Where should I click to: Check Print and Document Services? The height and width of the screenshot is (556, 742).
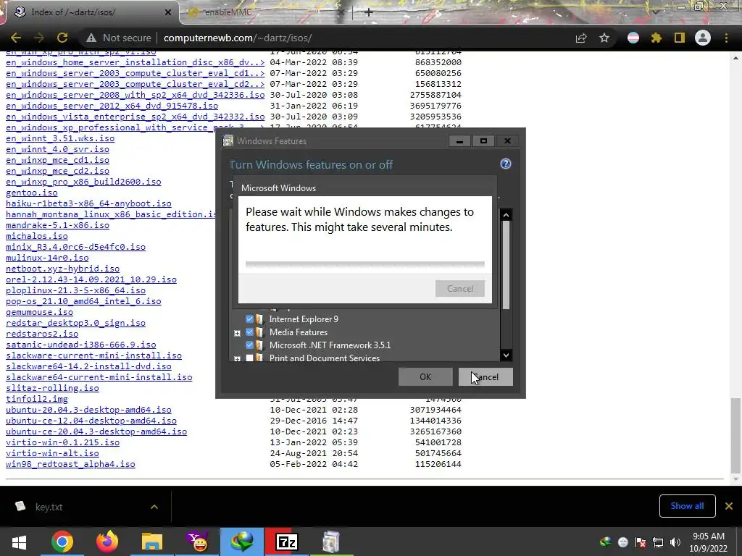249,358
